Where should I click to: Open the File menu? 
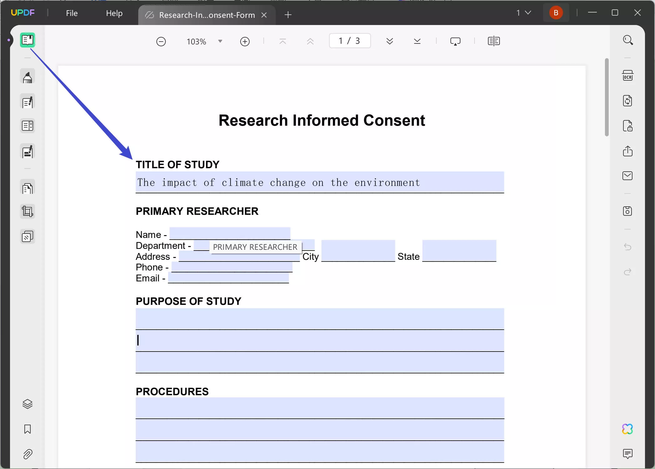coord(72,13)
